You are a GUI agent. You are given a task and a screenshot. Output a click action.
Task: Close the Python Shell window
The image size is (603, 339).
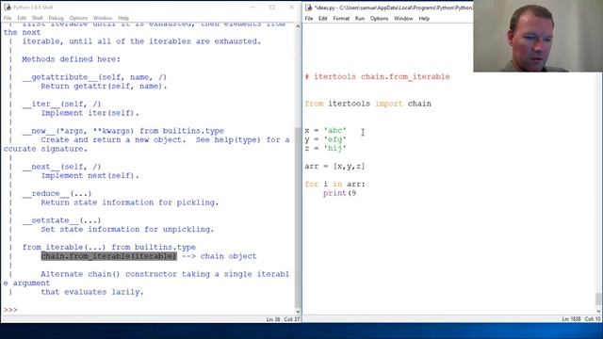(291, 7)
